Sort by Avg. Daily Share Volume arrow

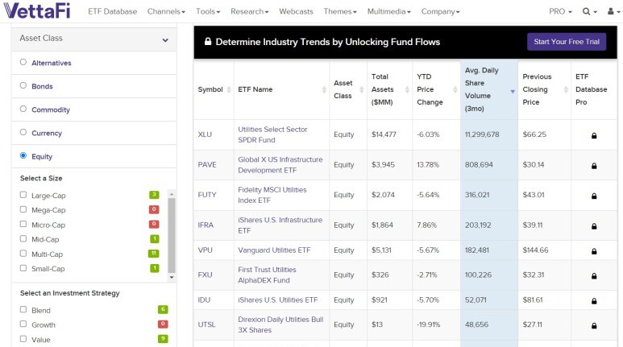[x=513, y=92]
